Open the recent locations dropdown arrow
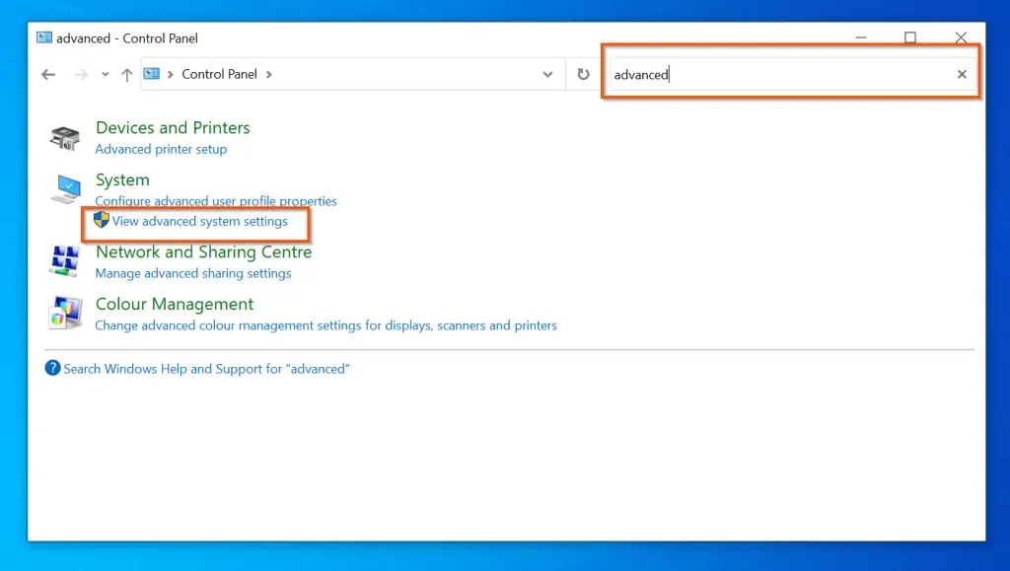1010x571 pixels. coord(106,74)
